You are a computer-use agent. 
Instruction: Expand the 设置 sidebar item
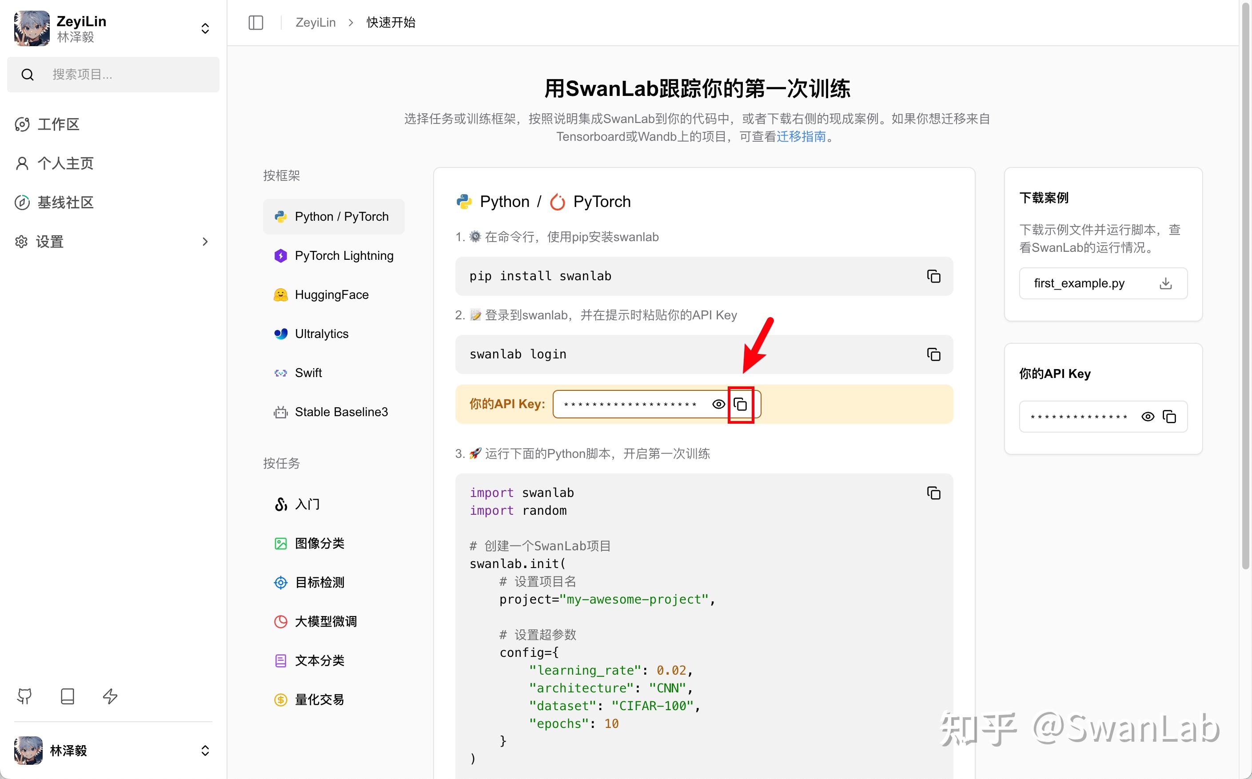205,241
